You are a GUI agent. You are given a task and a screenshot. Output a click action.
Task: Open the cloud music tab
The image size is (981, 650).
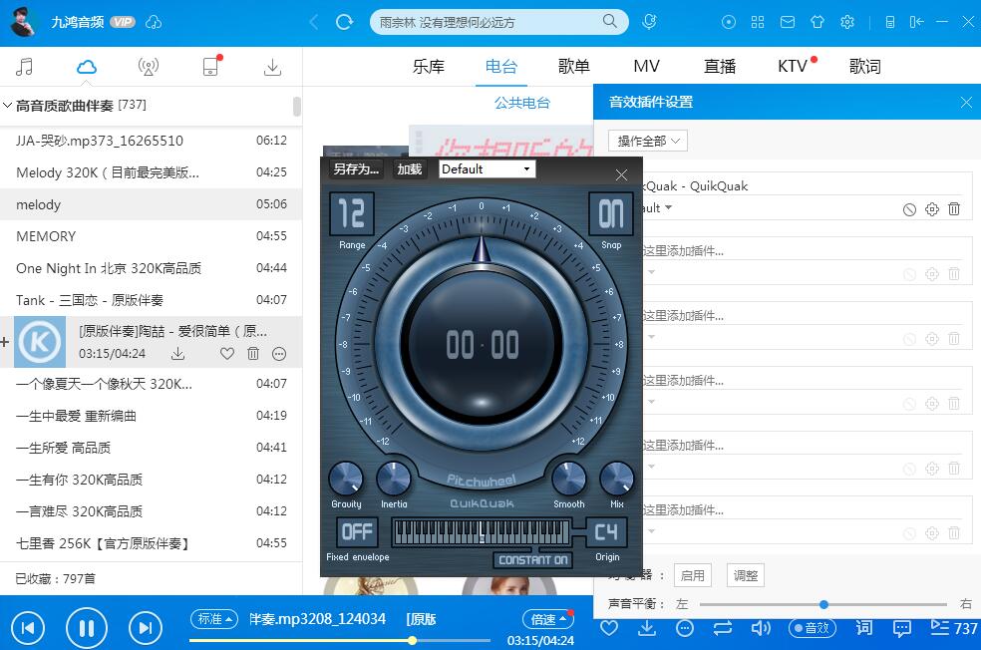point(87,67)
